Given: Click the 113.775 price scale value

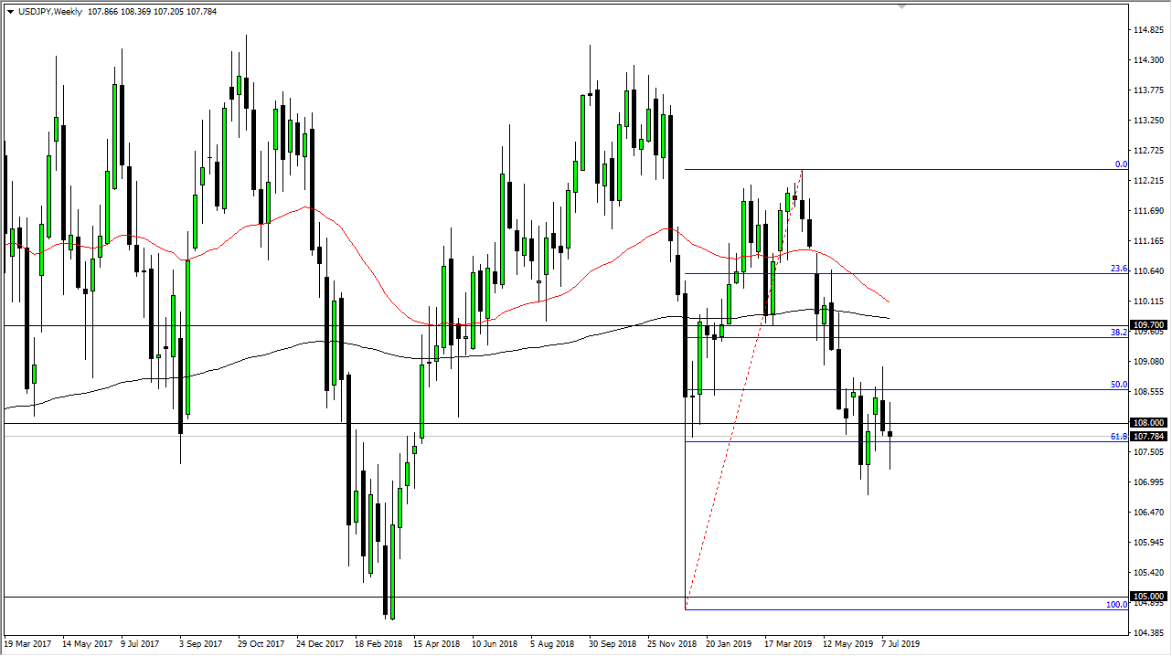Looking at the screenshot, I should click(1150, 90).
